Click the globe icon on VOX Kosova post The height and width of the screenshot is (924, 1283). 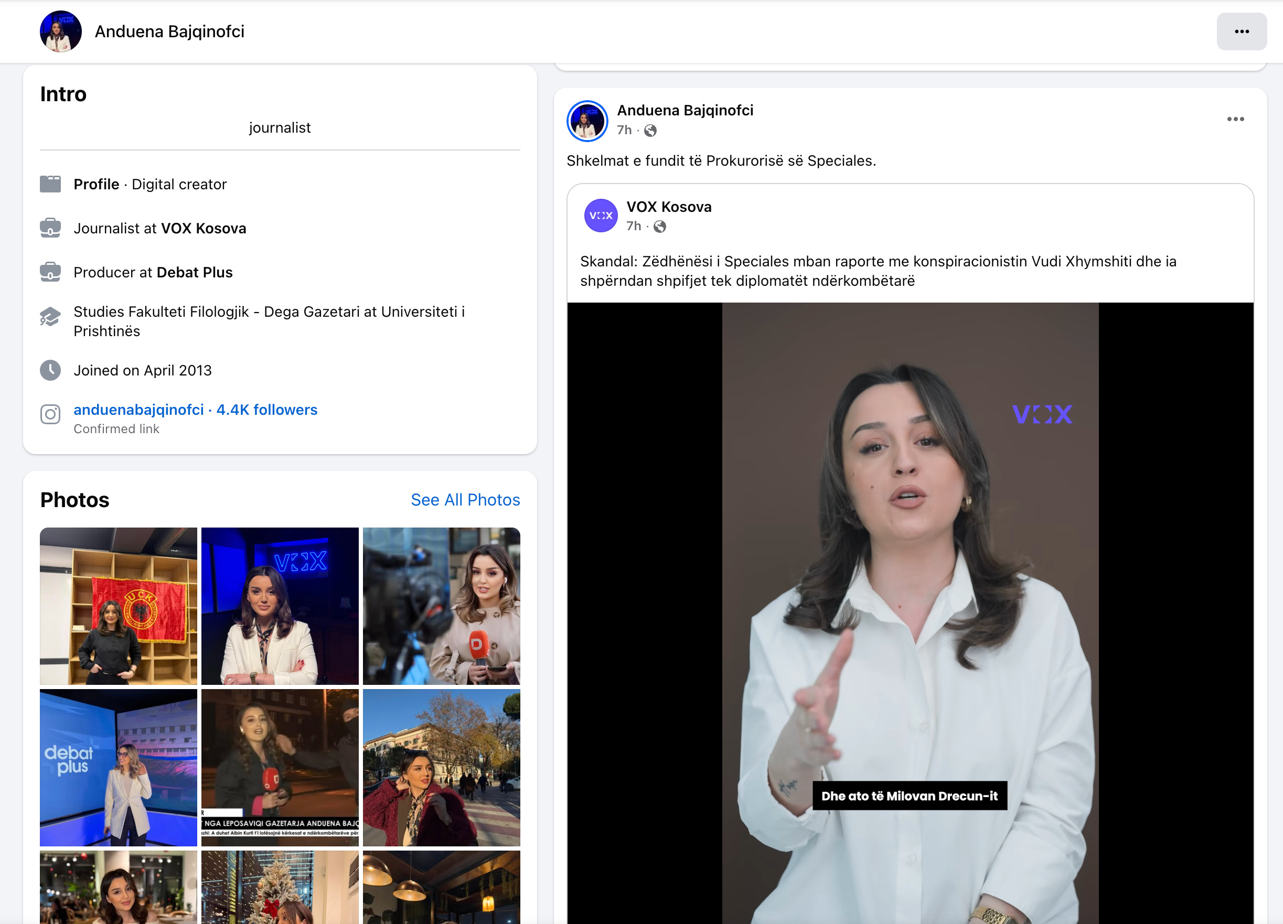[x=660, y=227]
